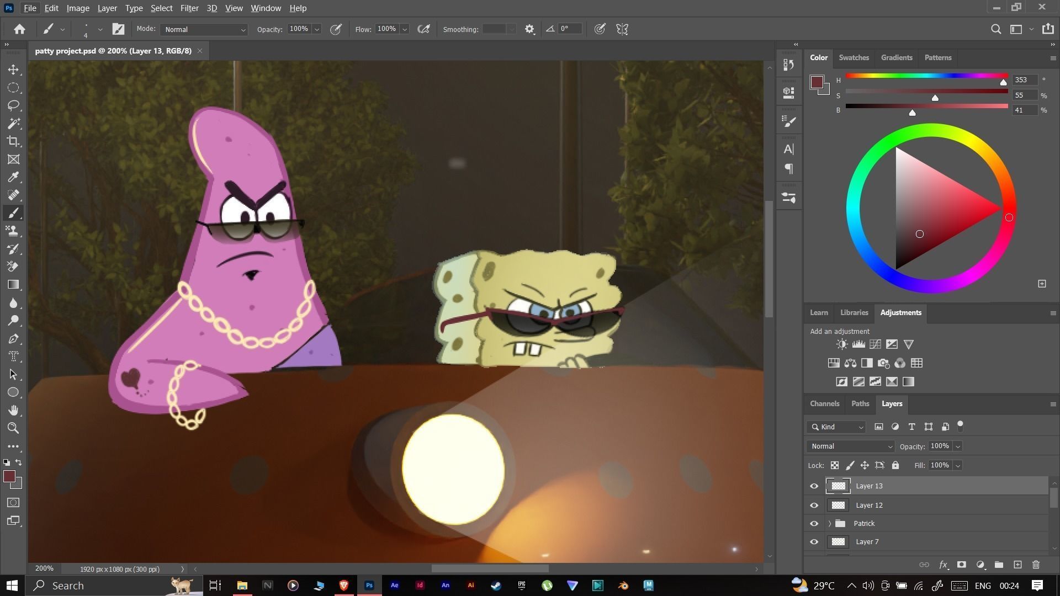Add a layer mask
The width and height of the screenshot is (1060, 596).
click(x=962, y=565)
